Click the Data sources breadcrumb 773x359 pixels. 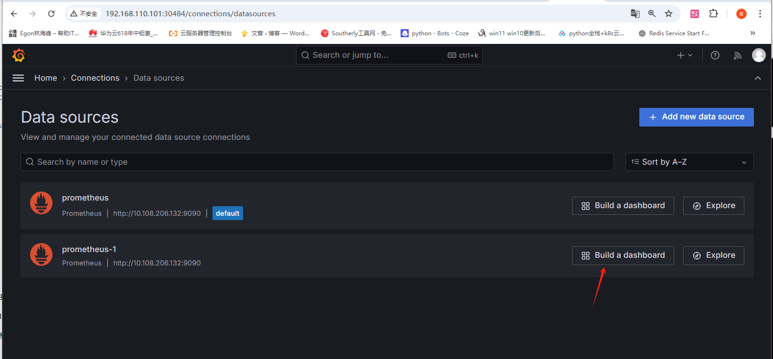pos(159,78)
